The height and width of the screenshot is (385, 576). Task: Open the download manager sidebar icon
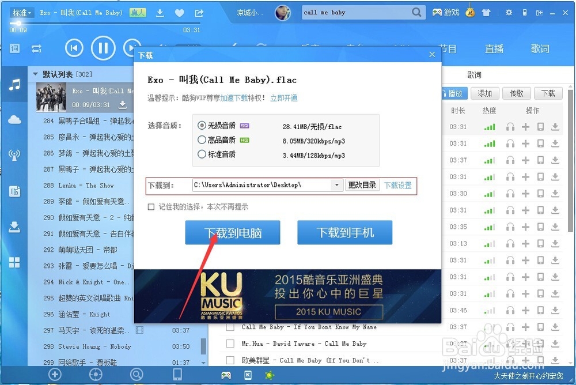(x=14, y=227)
